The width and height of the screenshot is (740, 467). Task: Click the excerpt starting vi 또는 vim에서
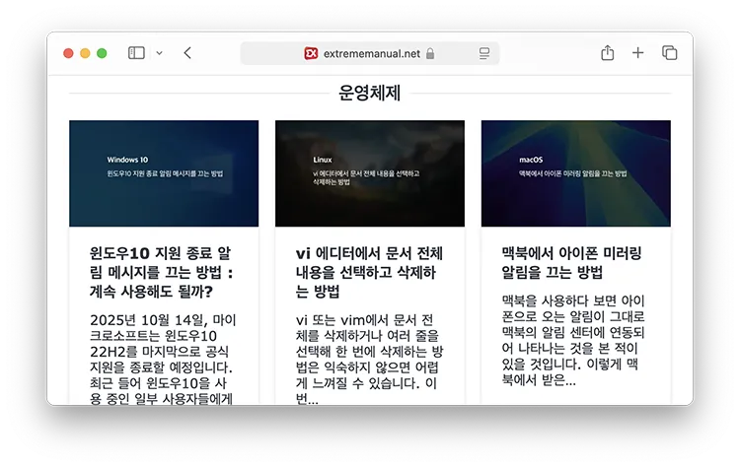tap(370, 359)
